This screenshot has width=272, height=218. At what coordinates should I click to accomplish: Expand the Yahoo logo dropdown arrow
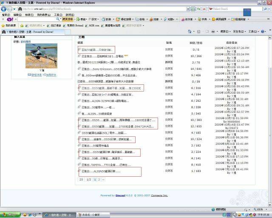[x=16, y=19]
